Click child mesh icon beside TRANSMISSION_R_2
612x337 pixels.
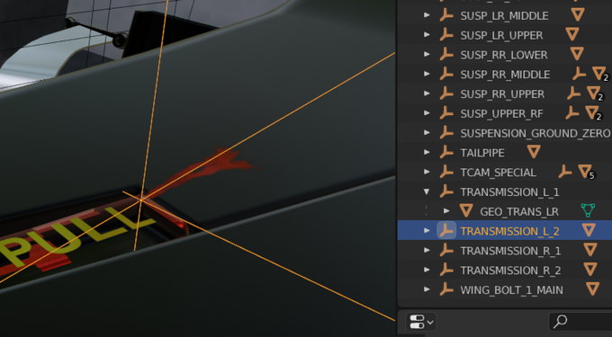pos(590,270)
